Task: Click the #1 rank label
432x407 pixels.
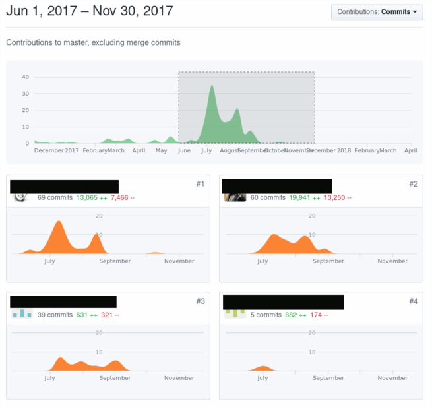Action: click(x=200, y=184)
